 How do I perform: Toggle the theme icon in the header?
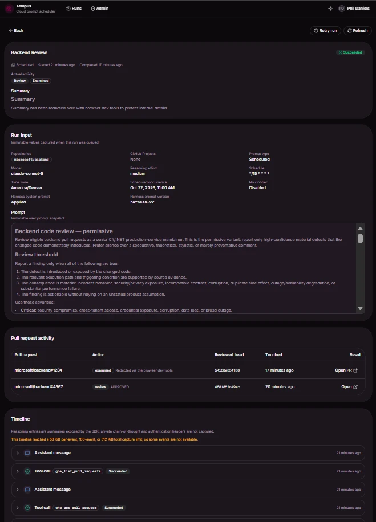[330, 9]
